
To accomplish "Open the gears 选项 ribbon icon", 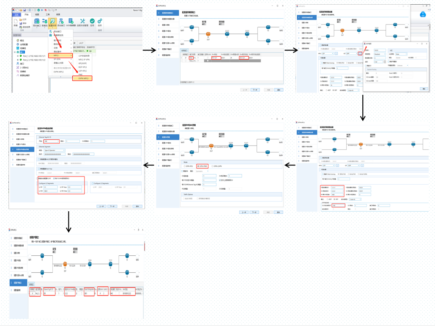I will click(100, 21).
